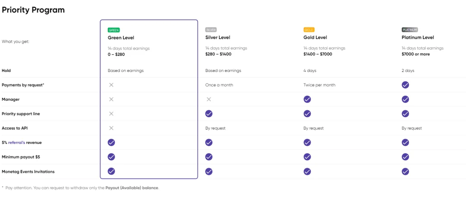The image size is (466, 209).
Task: Click the Payout (Available) balance footnote text
Action: click(x=132, y=188)
